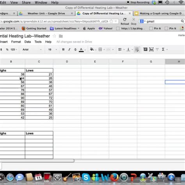Open the Format menu in Sheets
The height and width of the screenshot is (185, 185).
click(16, 42)
